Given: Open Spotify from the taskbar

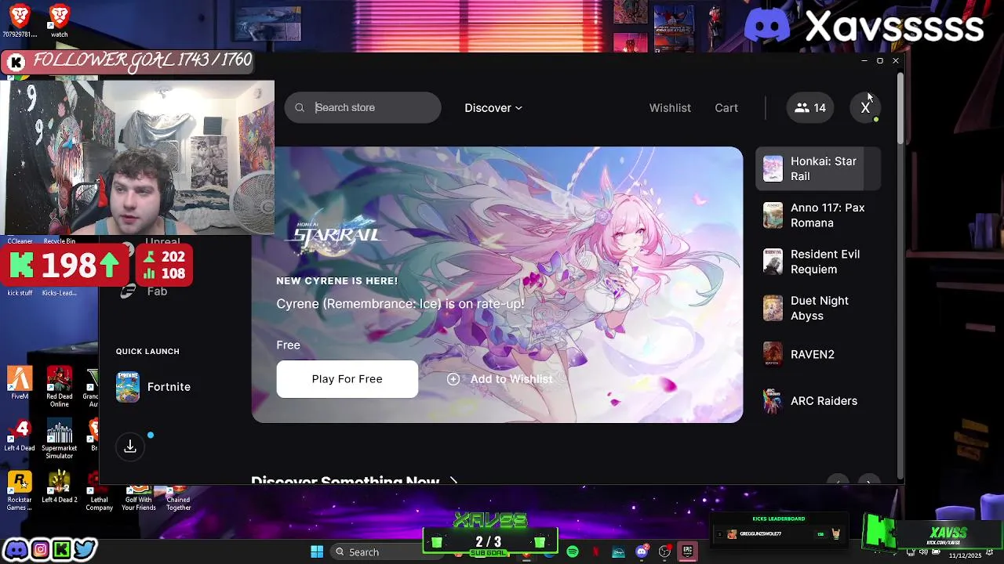Looking at the screenshot, I should click(x=573, y=552).
